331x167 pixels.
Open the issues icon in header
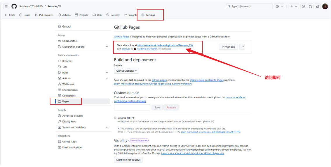(303, 6)
